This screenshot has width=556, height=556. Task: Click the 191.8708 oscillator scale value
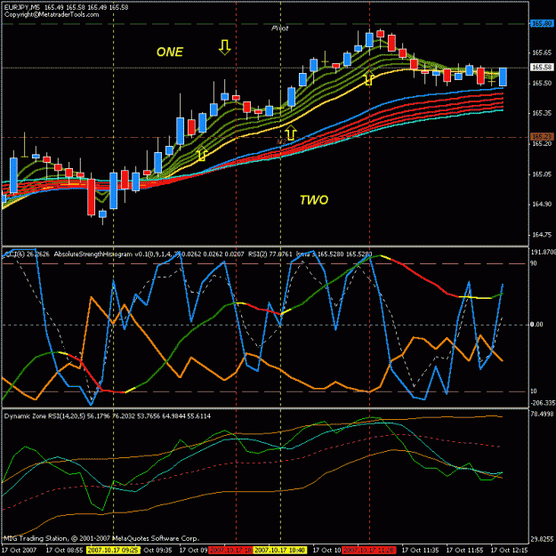[x=543, y=252]
